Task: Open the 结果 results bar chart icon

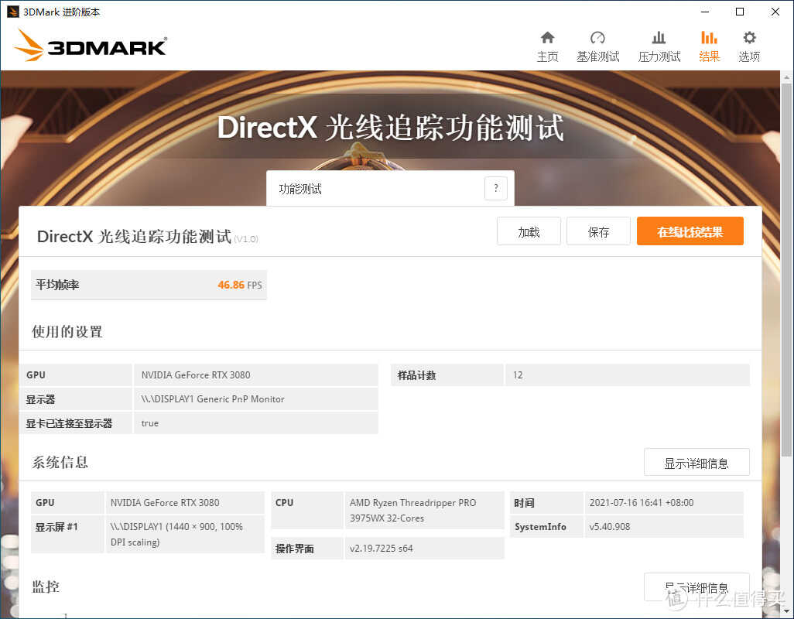Action: click(x=709, y=37)
